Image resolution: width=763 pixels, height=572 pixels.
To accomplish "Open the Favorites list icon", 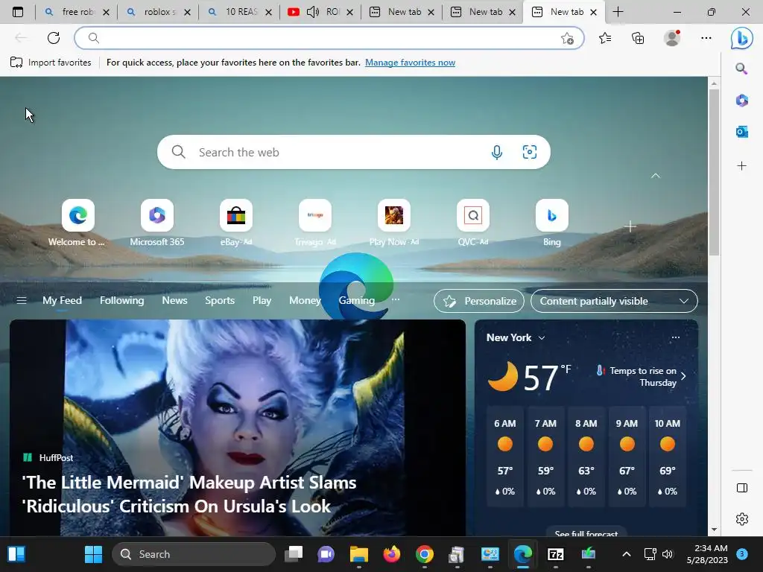I will [605, 38].
